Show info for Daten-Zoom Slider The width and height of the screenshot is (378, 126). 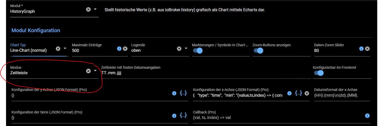pyautogui.click(x=361, y=49)
